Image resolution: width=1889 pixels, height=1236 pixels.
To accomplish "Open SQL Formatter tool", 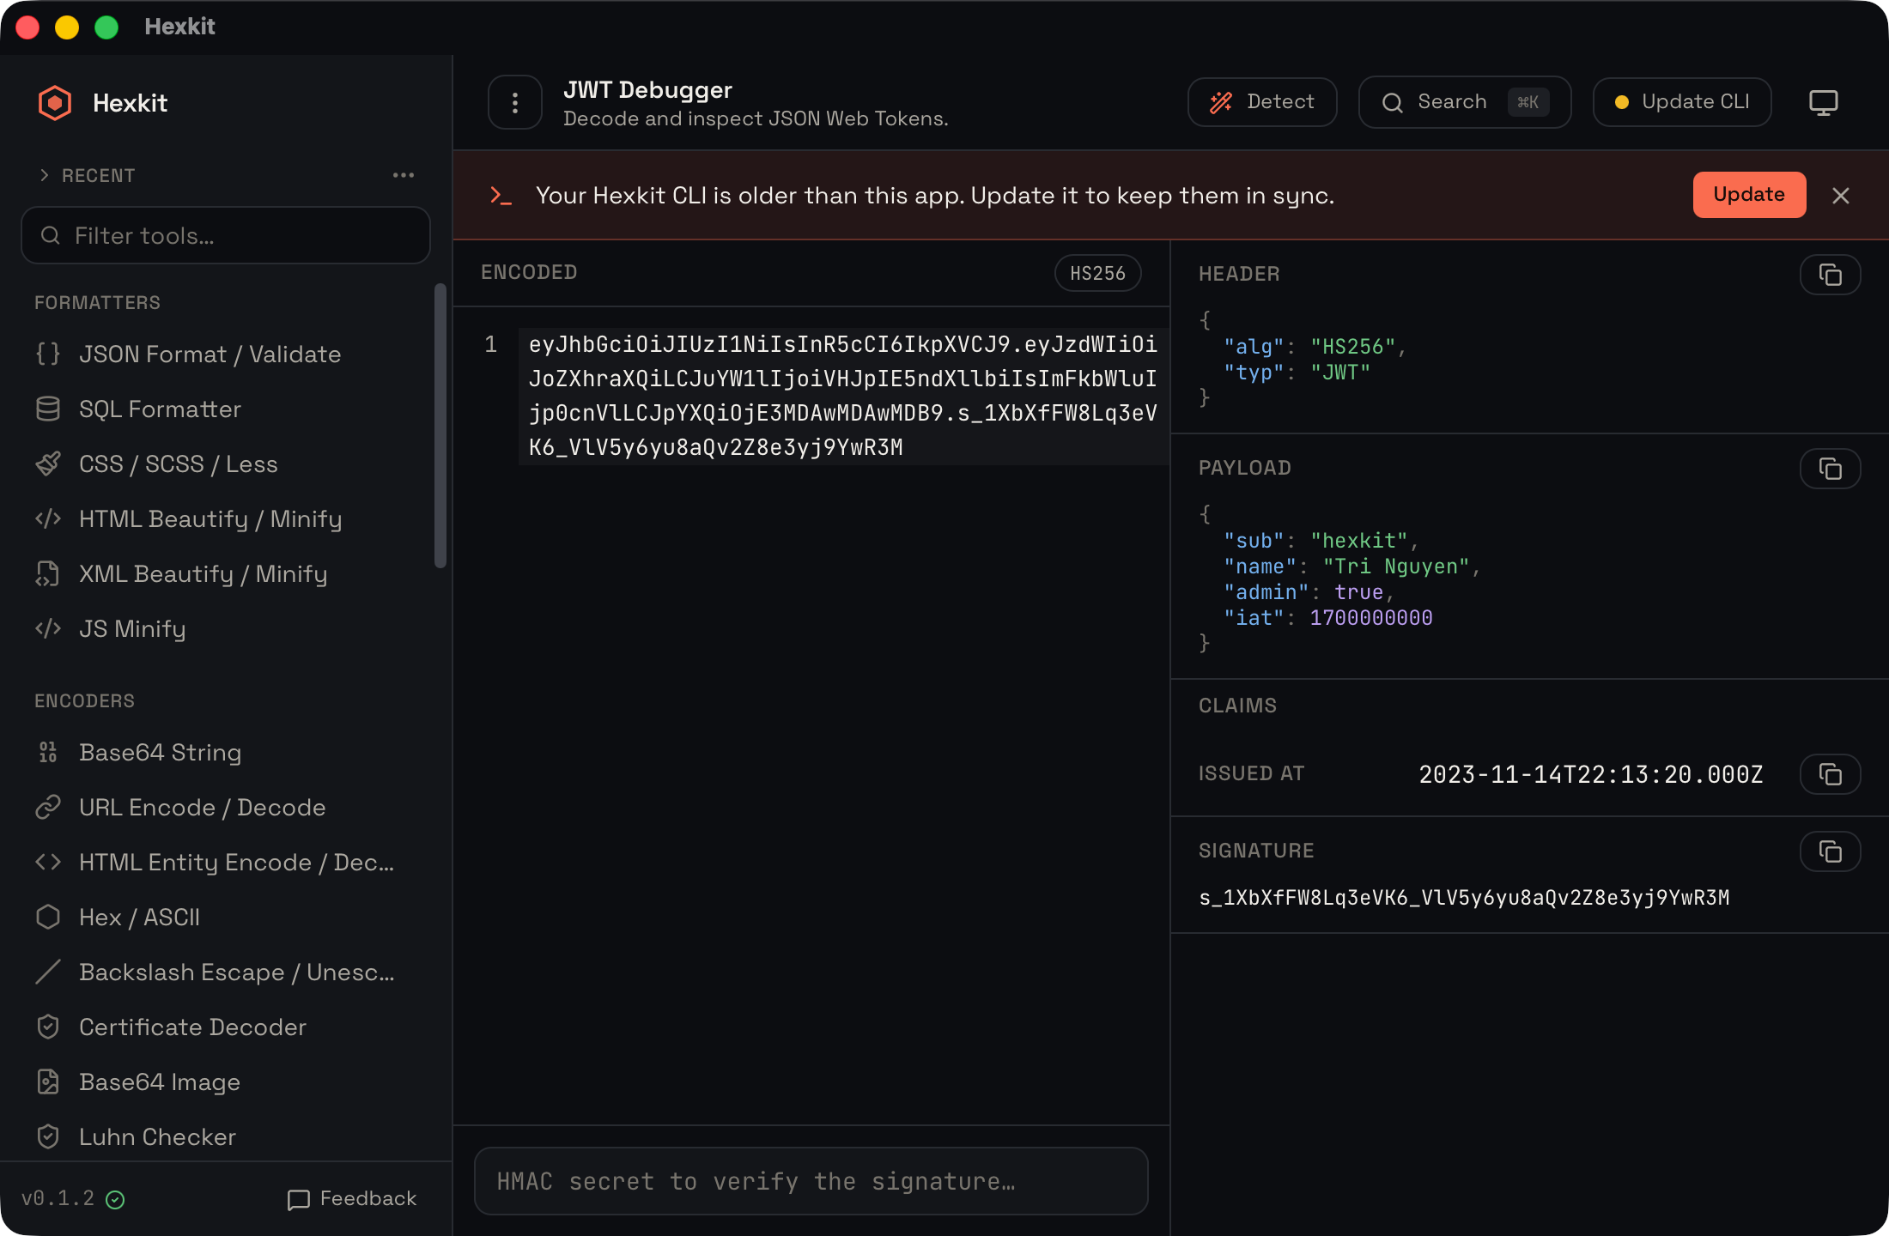I will (x=225, y=409).
